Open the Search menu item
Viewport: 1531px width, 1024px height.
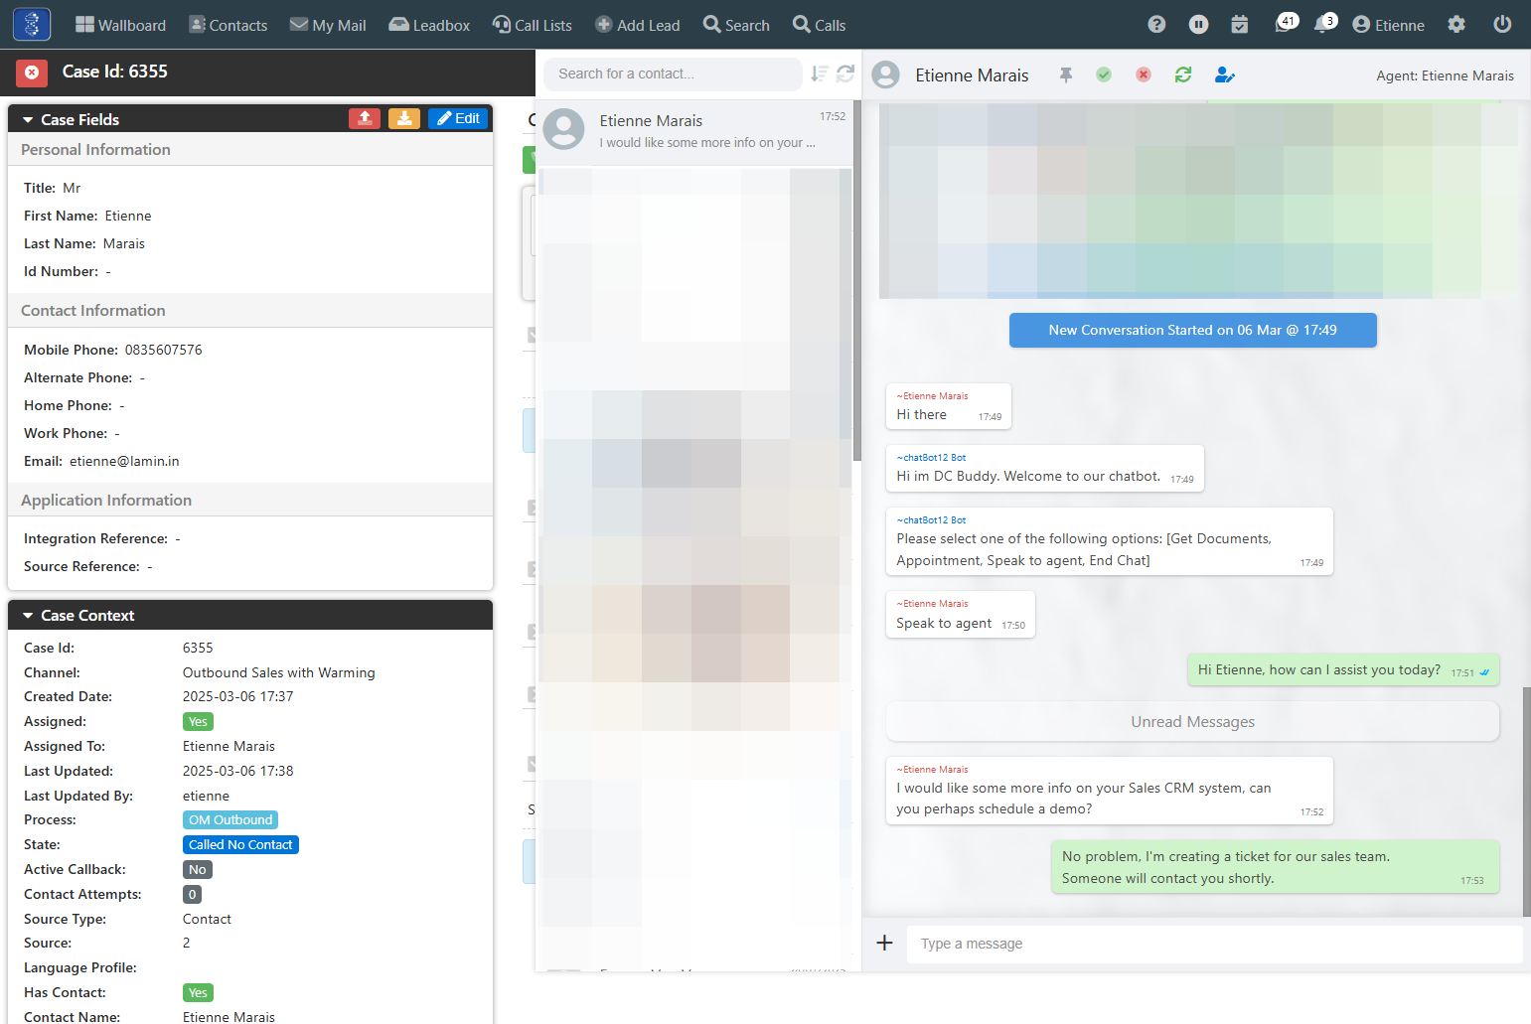click(x=736, y=25)
